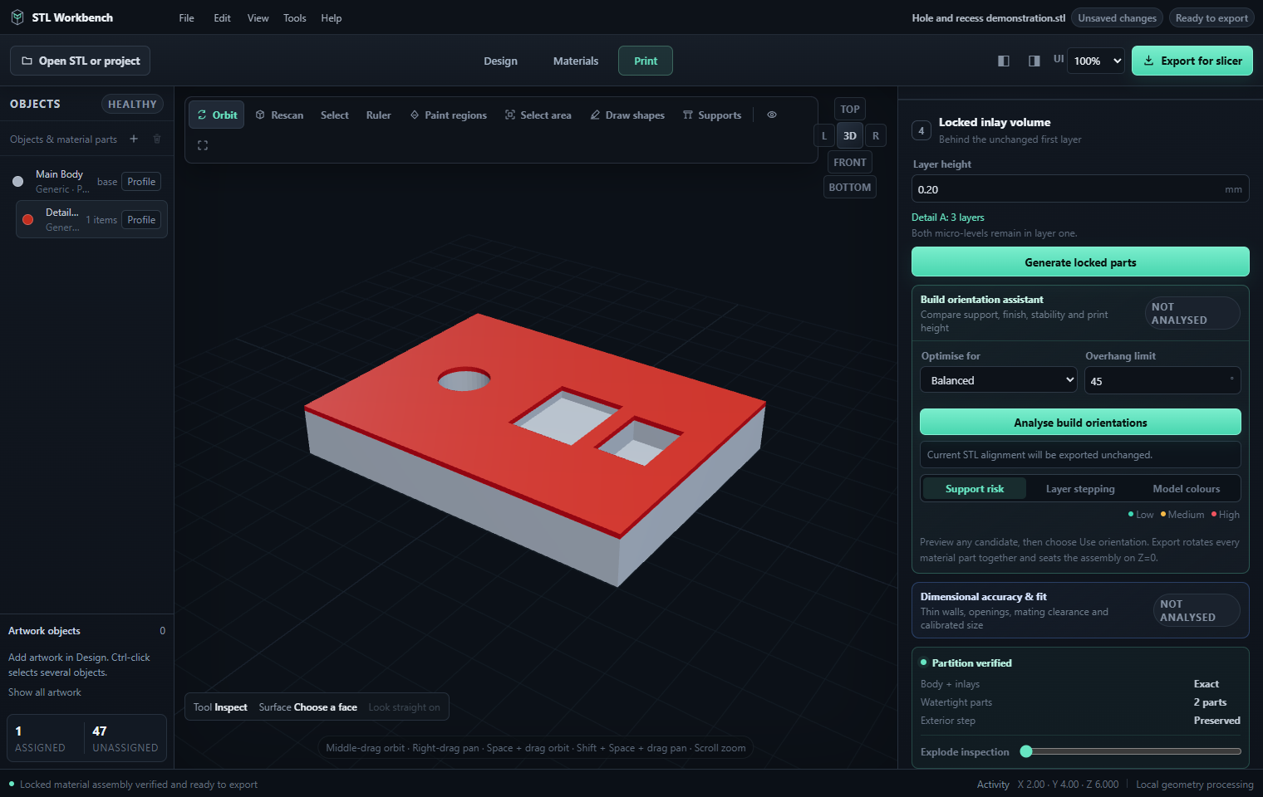Open the Help menu
Screen dimensions: 1263x797
(x=331, y=17)
